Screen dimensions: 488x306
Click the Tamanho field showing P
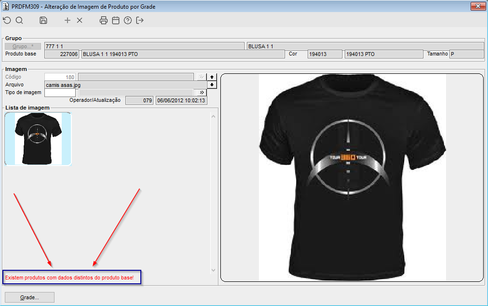pos(467,54)
